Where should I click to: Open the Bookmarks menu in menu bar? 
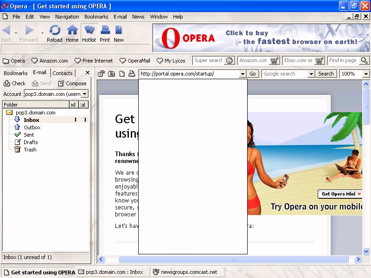(96, 17)
